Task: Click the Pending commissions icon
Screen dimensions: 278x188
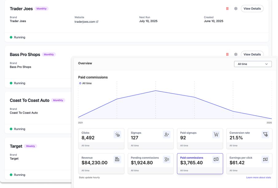Action: click(x=167, y=159)
